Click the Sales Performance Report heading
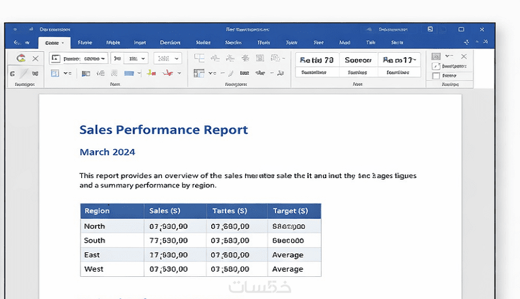The height and width of the screenshot is (299, 520). click(x=163, y=129)
